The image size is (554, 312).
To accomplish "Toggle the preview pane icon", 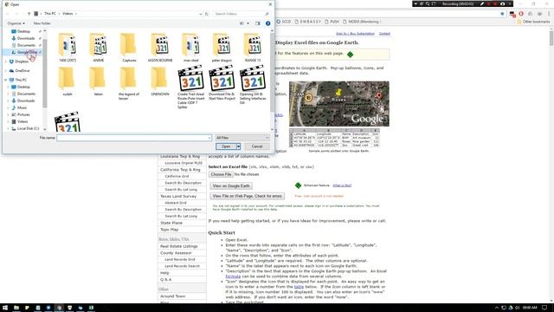I will pos(258,23).
